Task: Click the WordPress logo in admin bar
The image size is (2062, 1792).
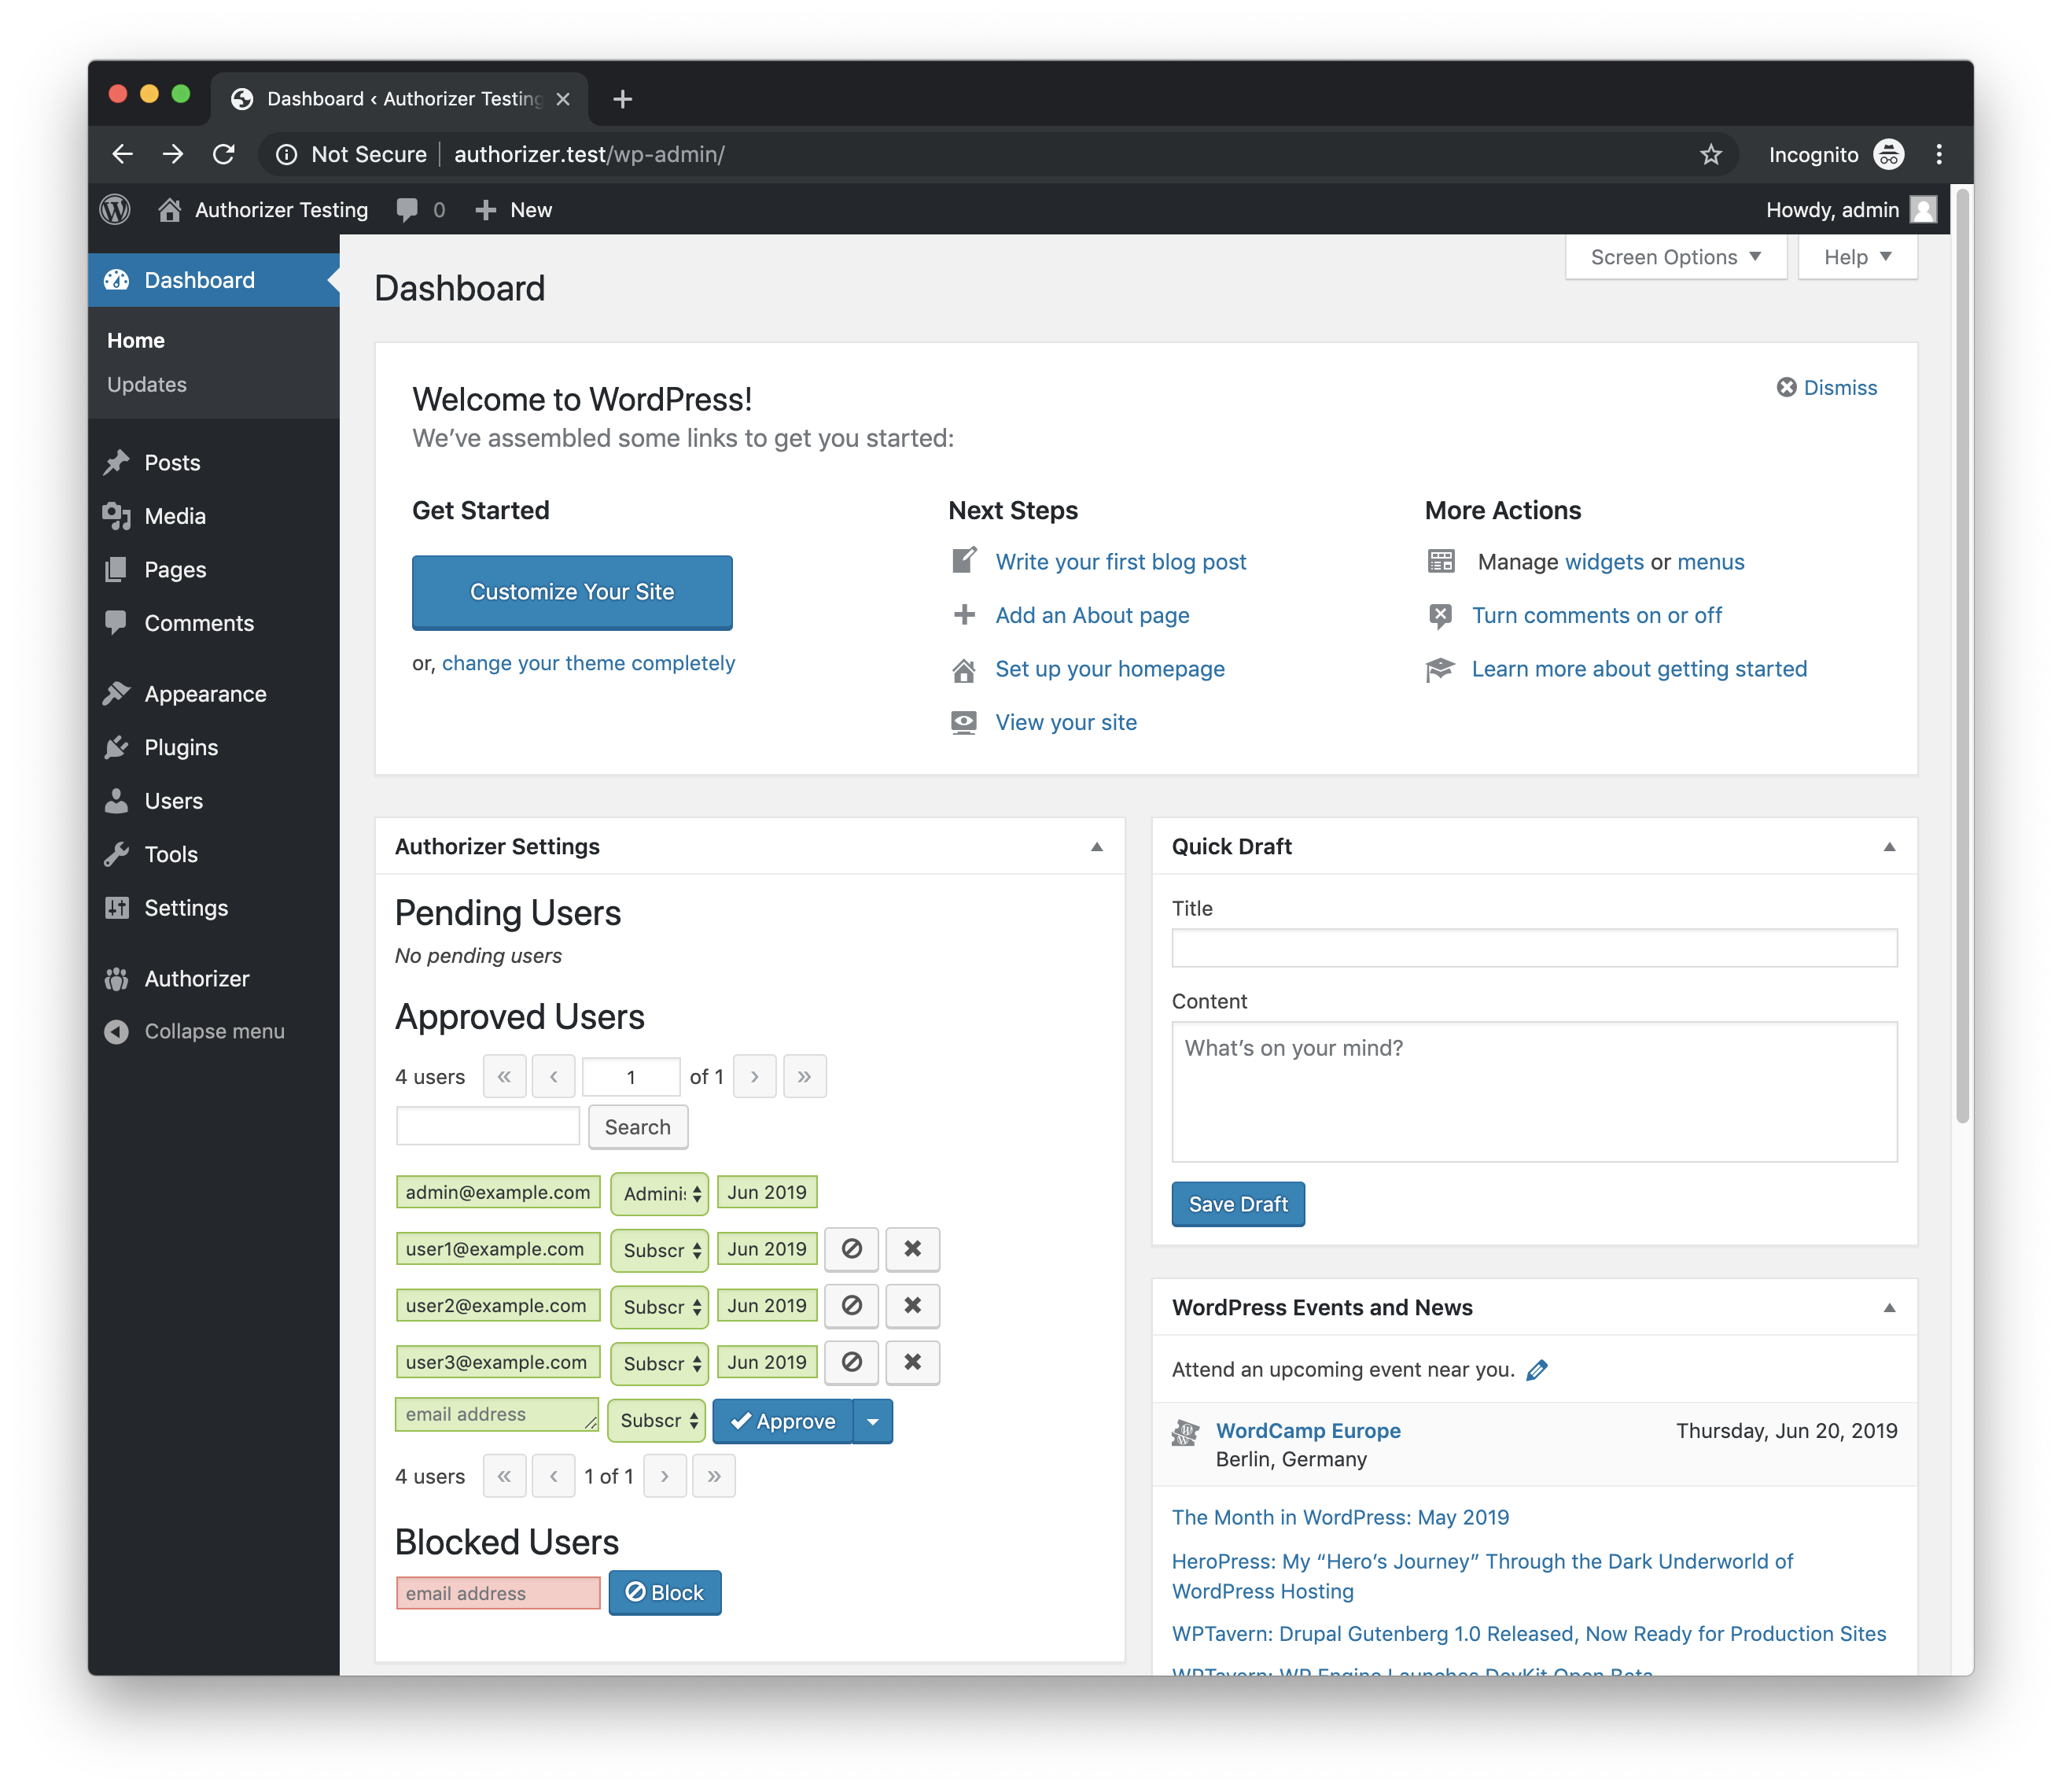Action: coord(116,210)
